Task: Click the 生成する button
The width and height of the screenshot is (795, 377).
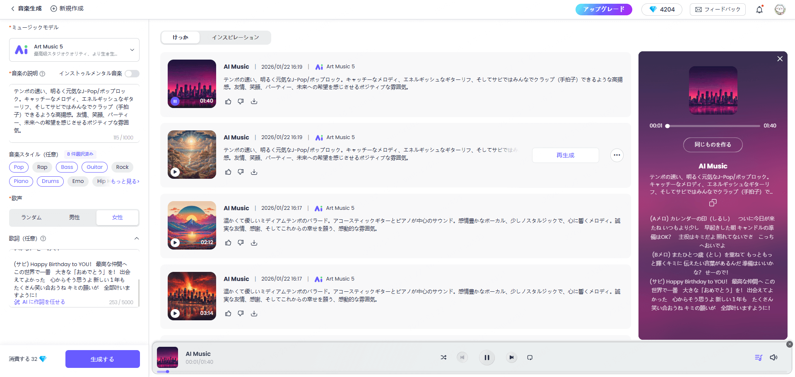Action: [x=102, y=359]
